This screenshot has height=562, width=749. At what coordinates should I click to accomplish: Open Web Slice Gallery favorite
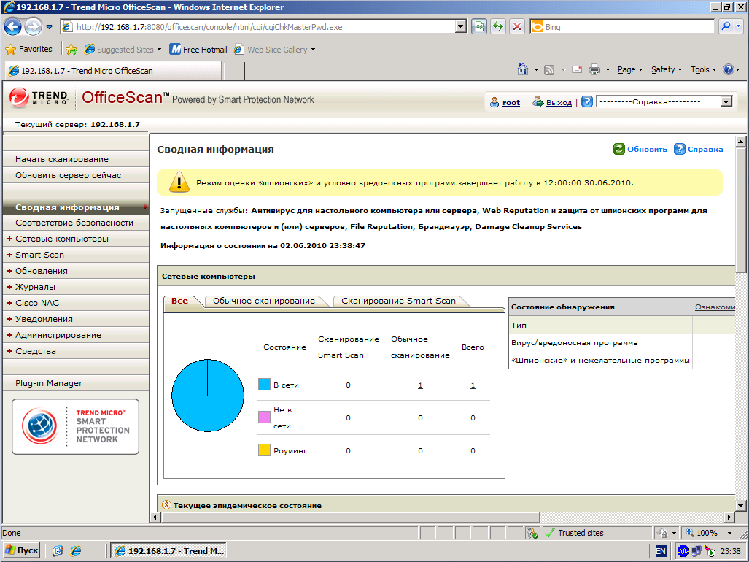click(275, 49)
